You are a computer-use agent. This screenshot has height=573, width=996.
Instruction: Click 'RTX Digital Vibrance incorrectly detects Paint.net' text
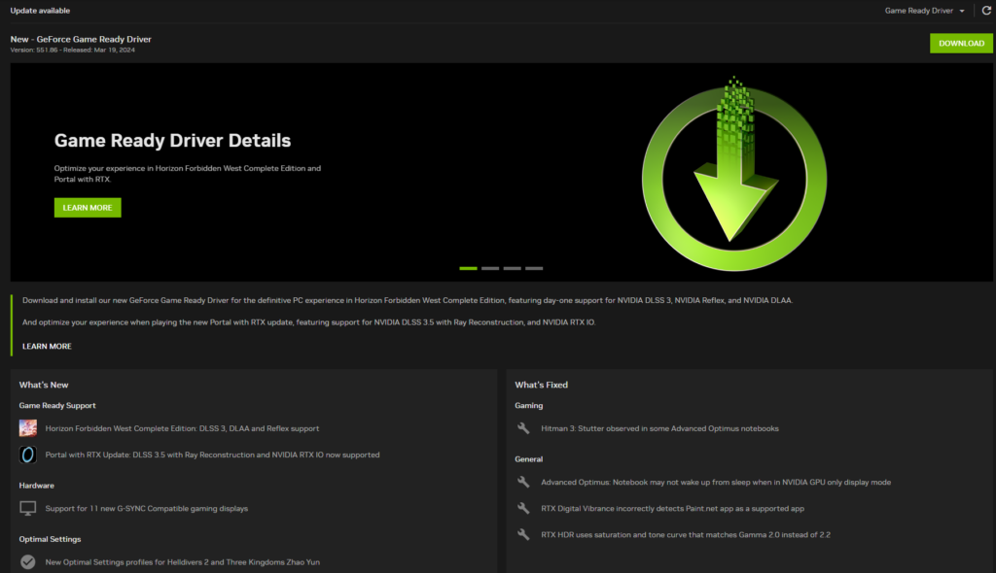coord(673,509)
